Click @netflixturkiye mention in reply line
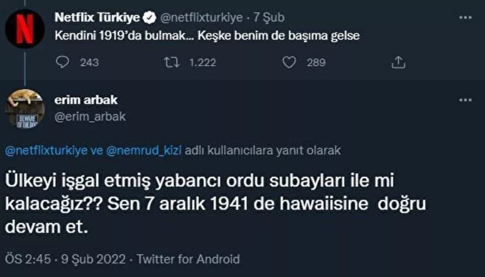The height and width of the screenshot is (277, 485). [x=46, y=150]
